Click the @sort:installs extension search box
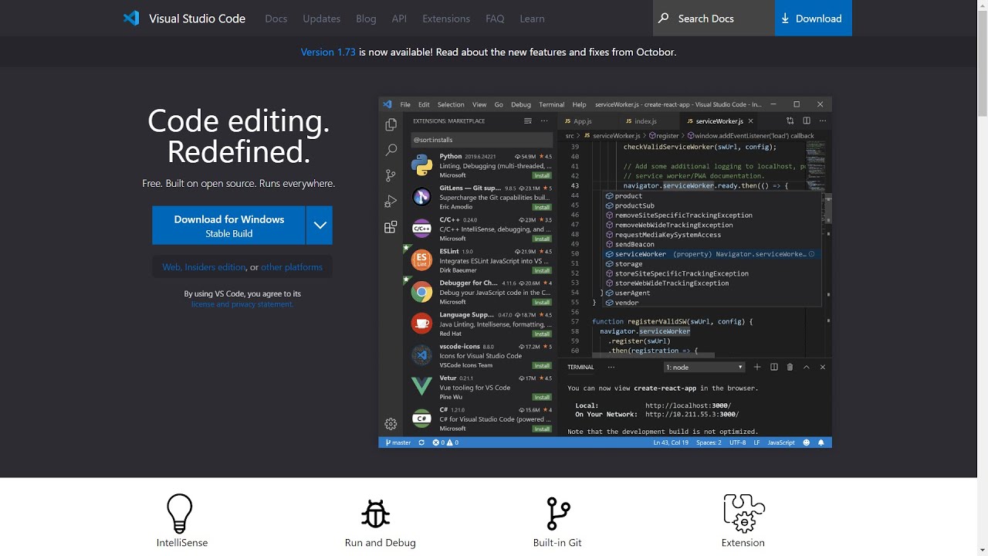 pos(481,140)
